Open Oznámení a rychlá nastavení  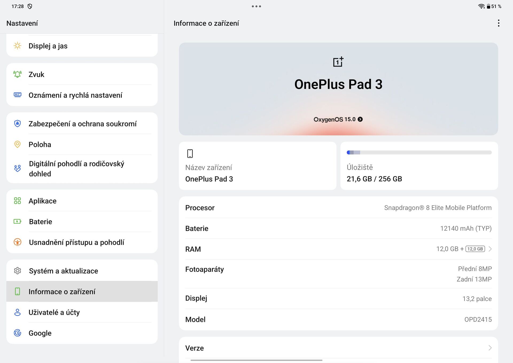(x=76, y=95)
